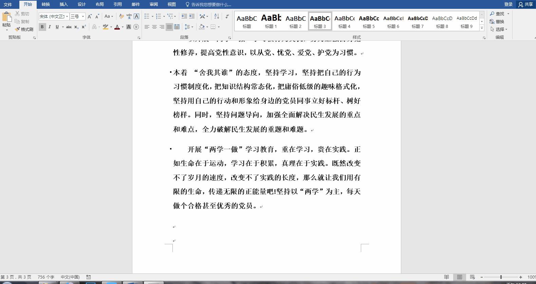The width and height of the screenshot is (536, 284).
Task: Click the 复制 (Copy) button
Action: pos(22,21)
